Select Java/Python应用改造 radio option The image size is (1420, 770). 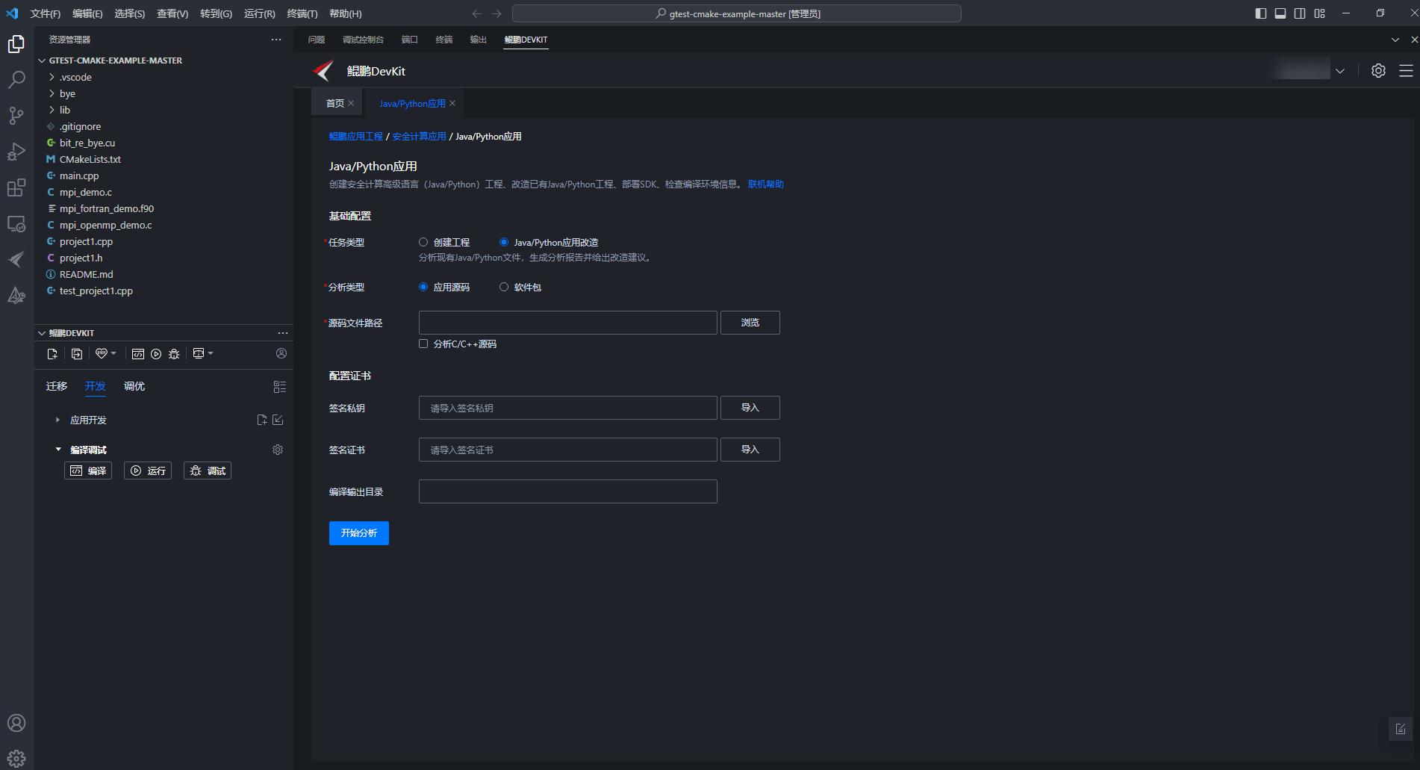pos(504,242)
